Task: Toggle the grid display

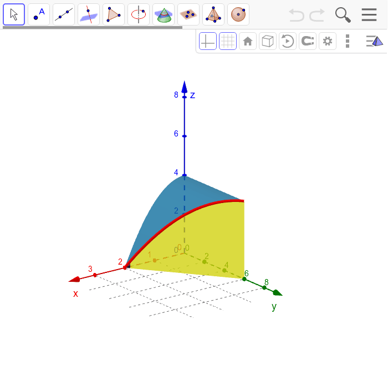Action: pyautogui.click(x=228, y=41)
